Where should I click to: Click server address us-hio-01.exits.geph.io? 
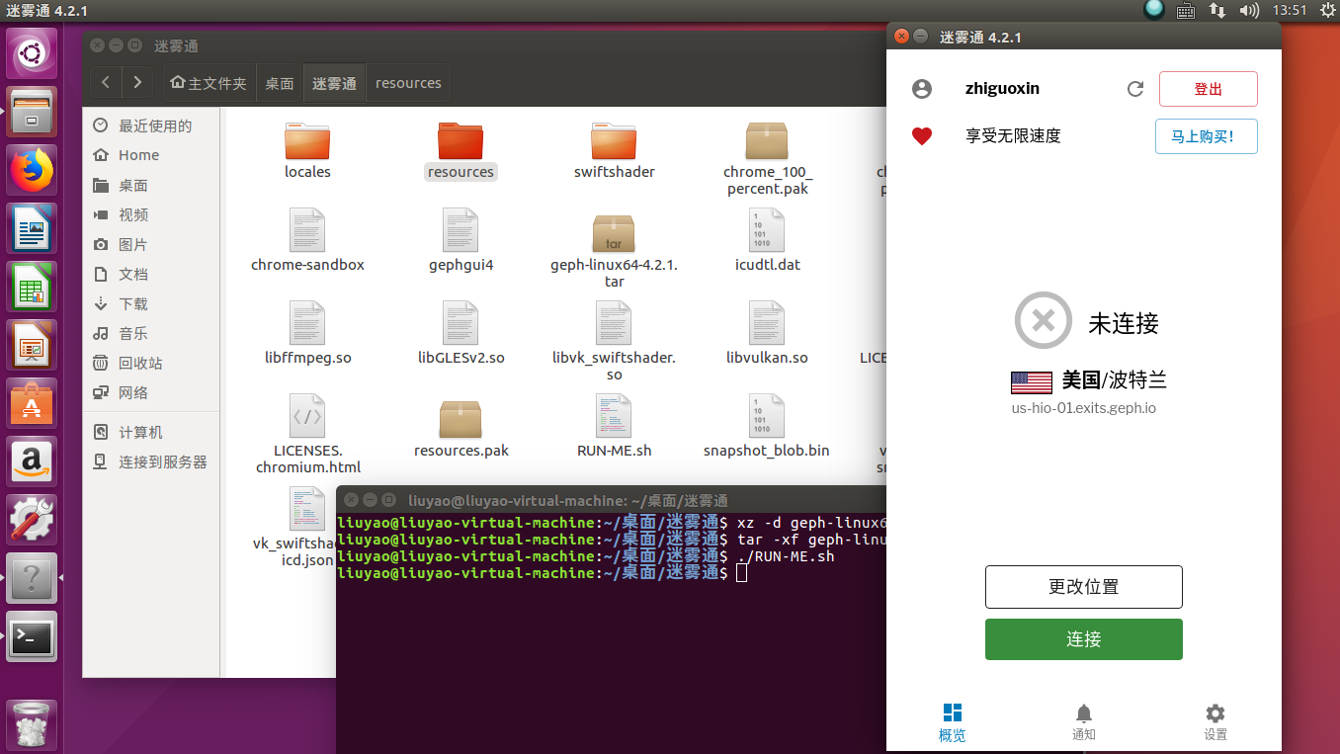[x=1083, y=407]
